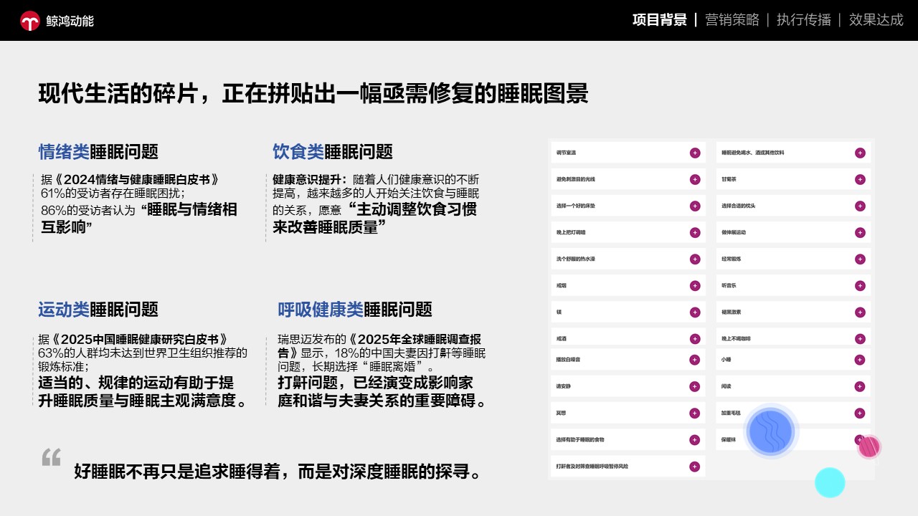
Task: Click the plus icon next to 阅读
Action: click(x=859, y=386)
